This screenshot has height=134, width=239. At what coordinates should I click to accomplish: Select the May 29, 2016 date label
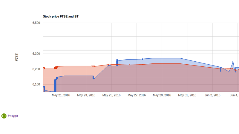162,95
